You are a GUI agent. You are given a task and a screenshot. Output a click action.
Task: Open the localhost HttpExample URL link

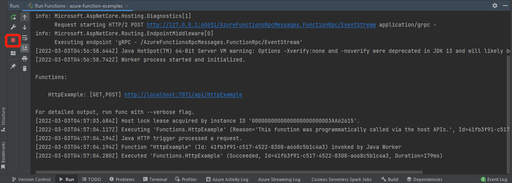tap(183, 95)
